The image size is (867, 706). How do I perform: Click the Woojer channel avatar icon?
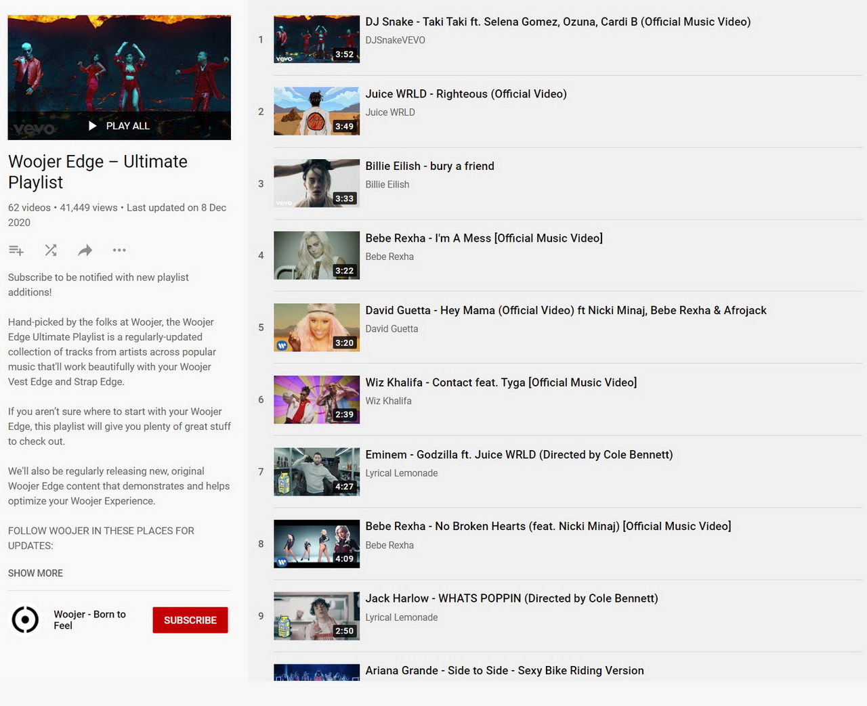[x=26, y=619]
